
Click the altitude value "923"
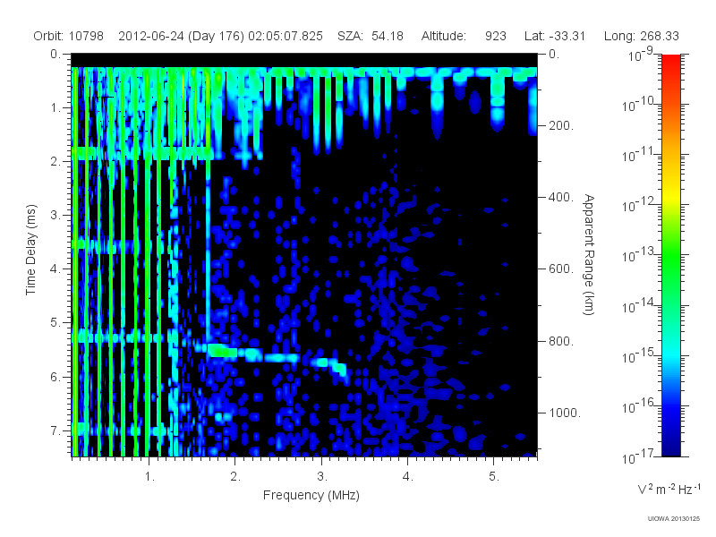[496, 36]
